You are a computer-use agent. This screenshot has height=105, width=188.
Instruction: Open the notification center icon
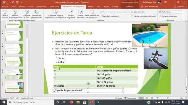coord(183,102)
